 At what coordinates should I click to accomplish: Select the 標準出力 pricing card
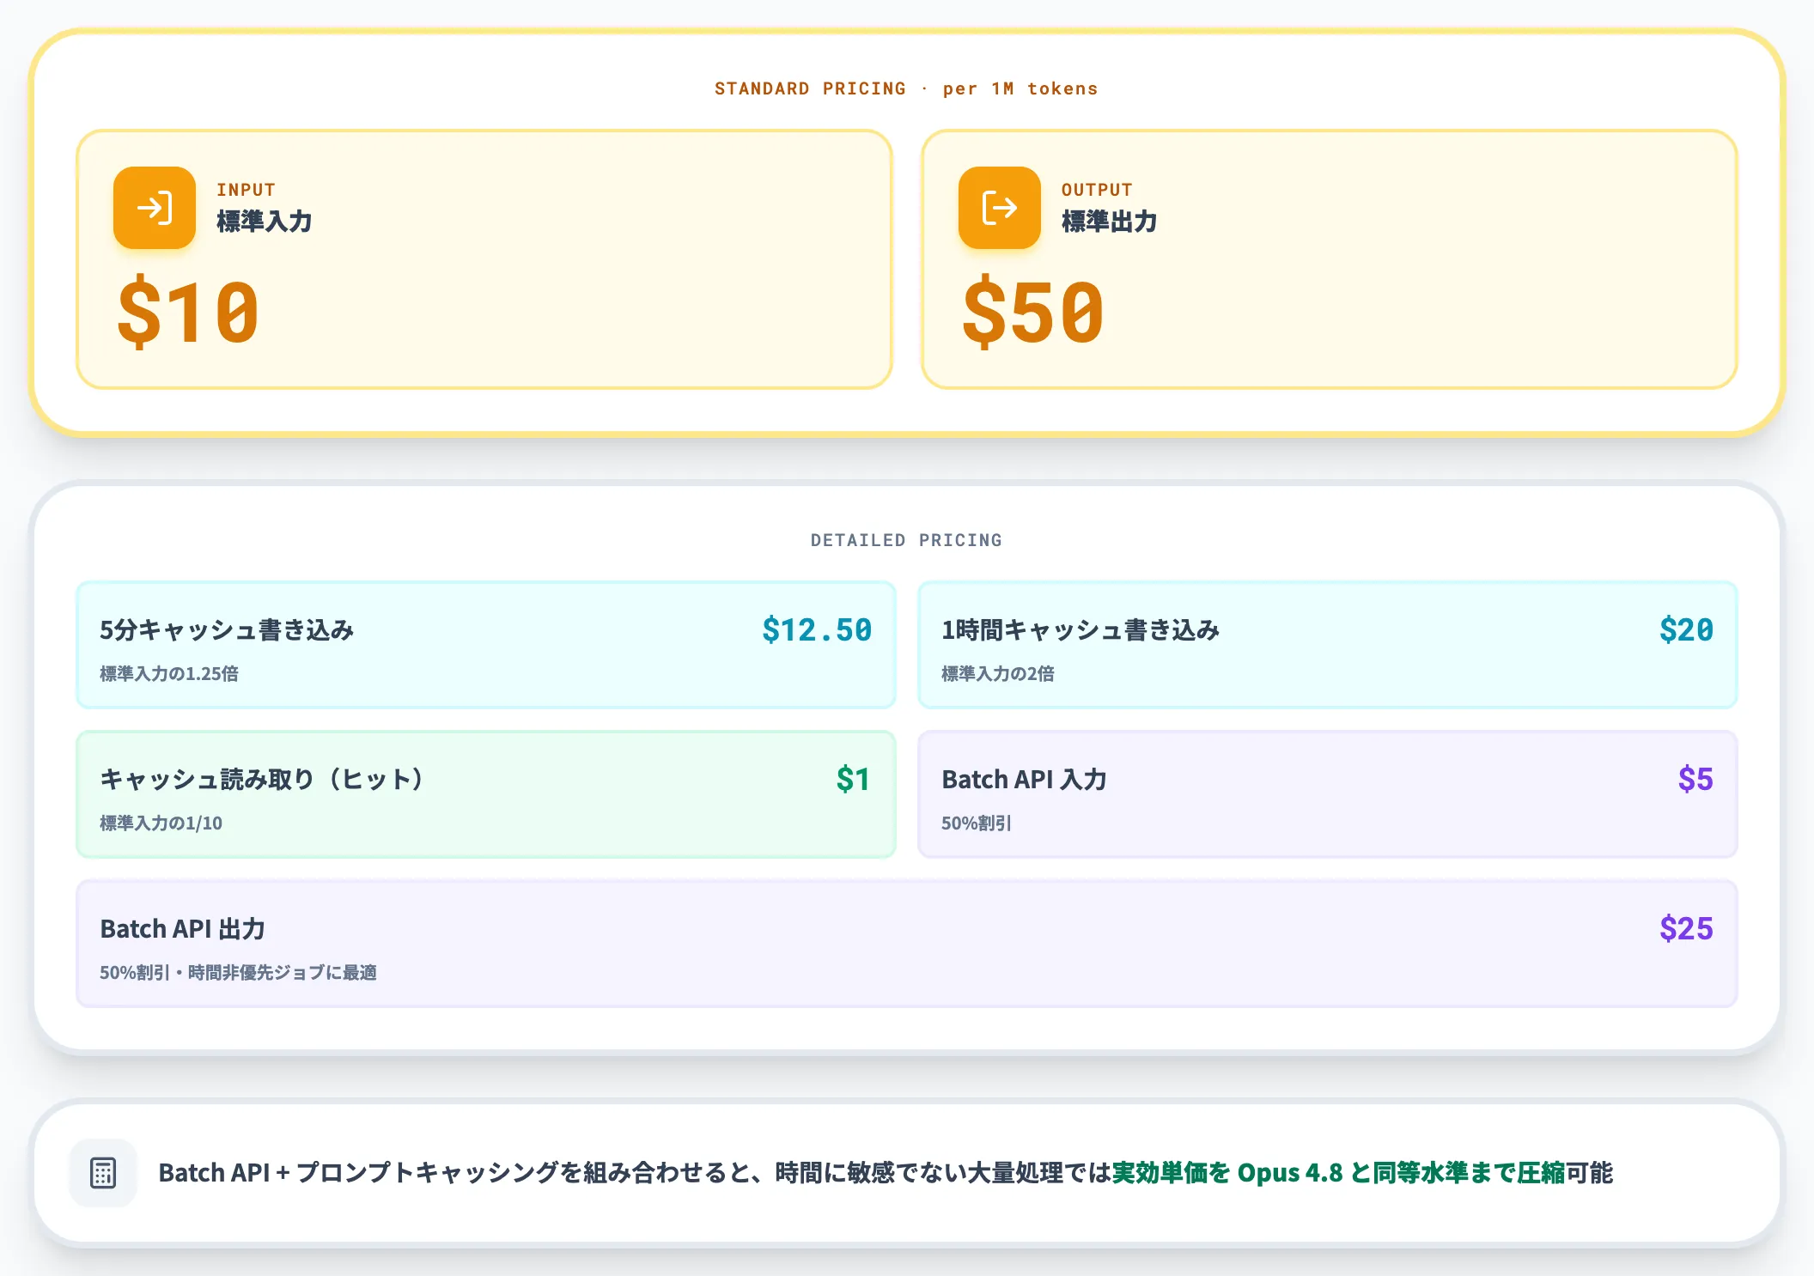(x=1330, y=259)
